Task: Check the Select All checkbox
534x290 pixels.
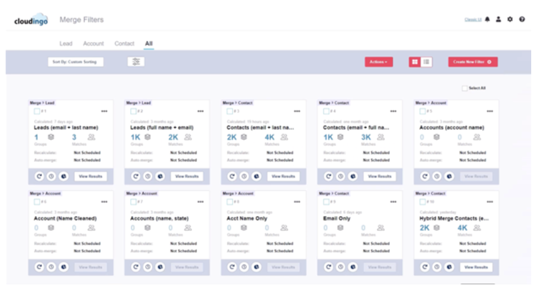Action: pos(464,88)
